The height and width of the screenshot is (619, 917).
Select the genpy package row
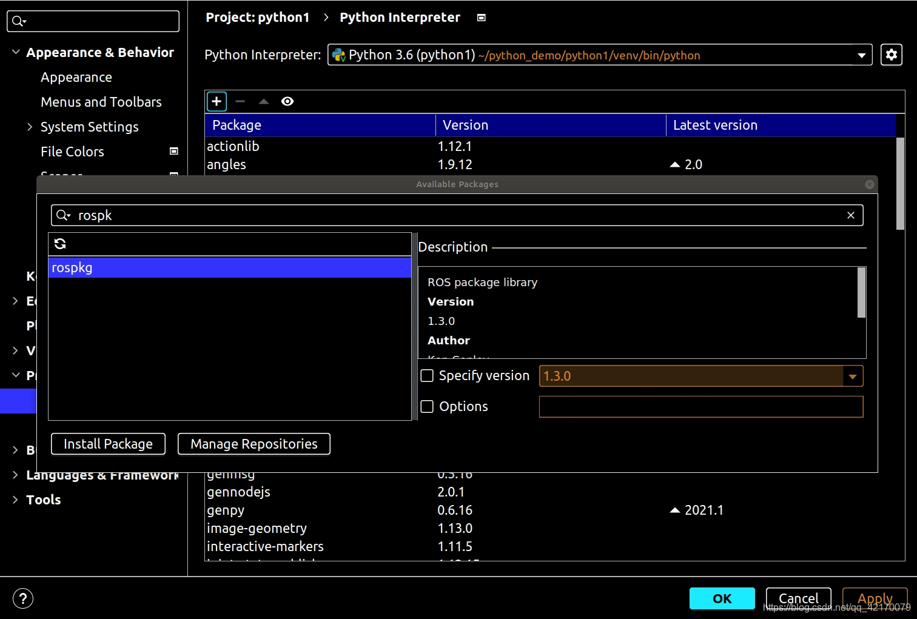tap(550, 510)
